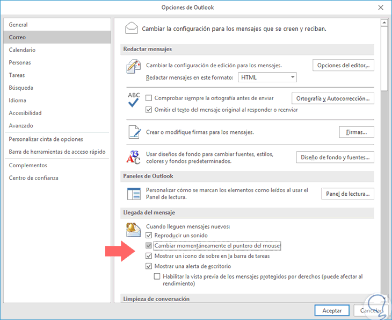Confirm with the Aceptar button
Image resolution: width=392 pixels, height=320 pixels.
[332, 310]
